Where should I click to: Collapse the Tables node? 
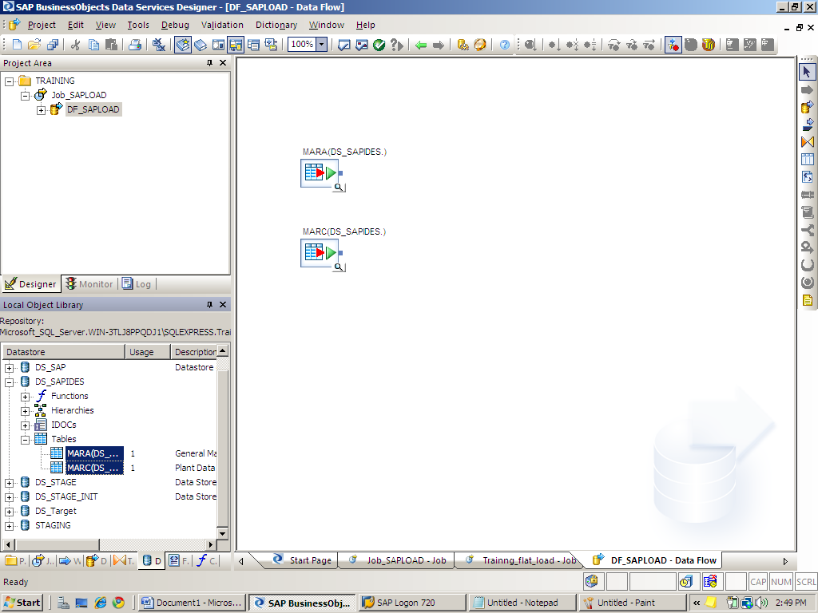(25, 440)
